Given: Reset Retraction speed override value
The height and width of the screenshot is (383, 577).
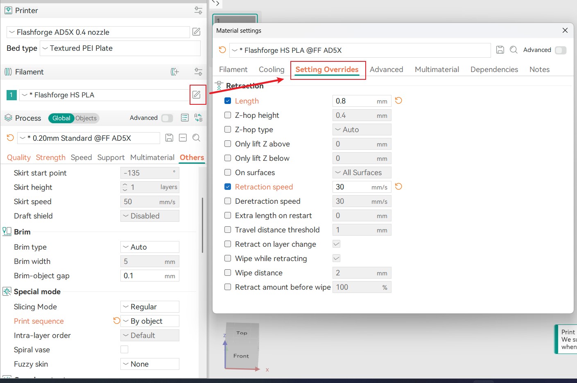Looking at the screenshot, I should tap(398, 187).
